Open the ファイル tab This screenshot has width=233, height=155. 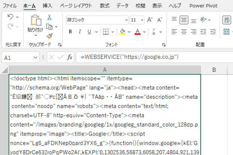coord(10,6)
